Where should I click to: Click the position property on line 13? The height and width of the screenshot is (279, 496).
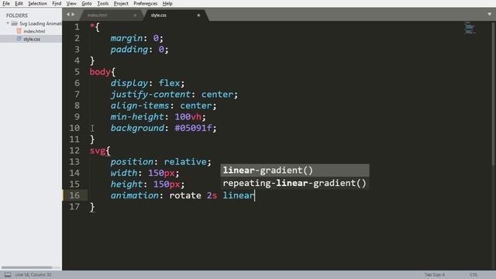coord(132,162)
